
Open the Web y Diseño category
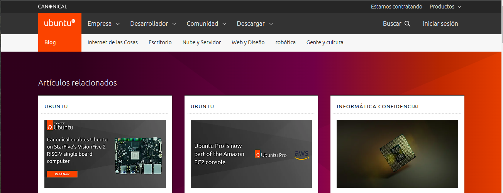click(x=248, y=43)
